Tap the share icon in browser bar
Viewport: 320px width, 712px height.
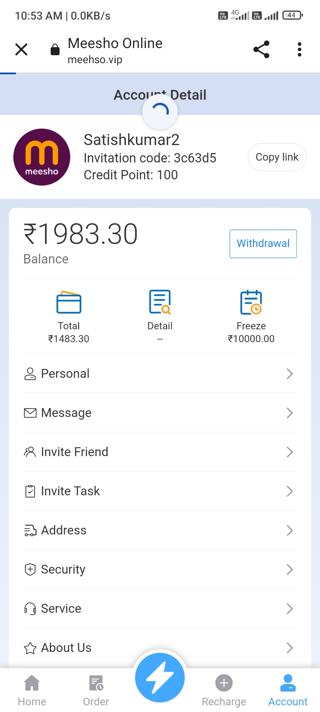[x=261, y=49]
